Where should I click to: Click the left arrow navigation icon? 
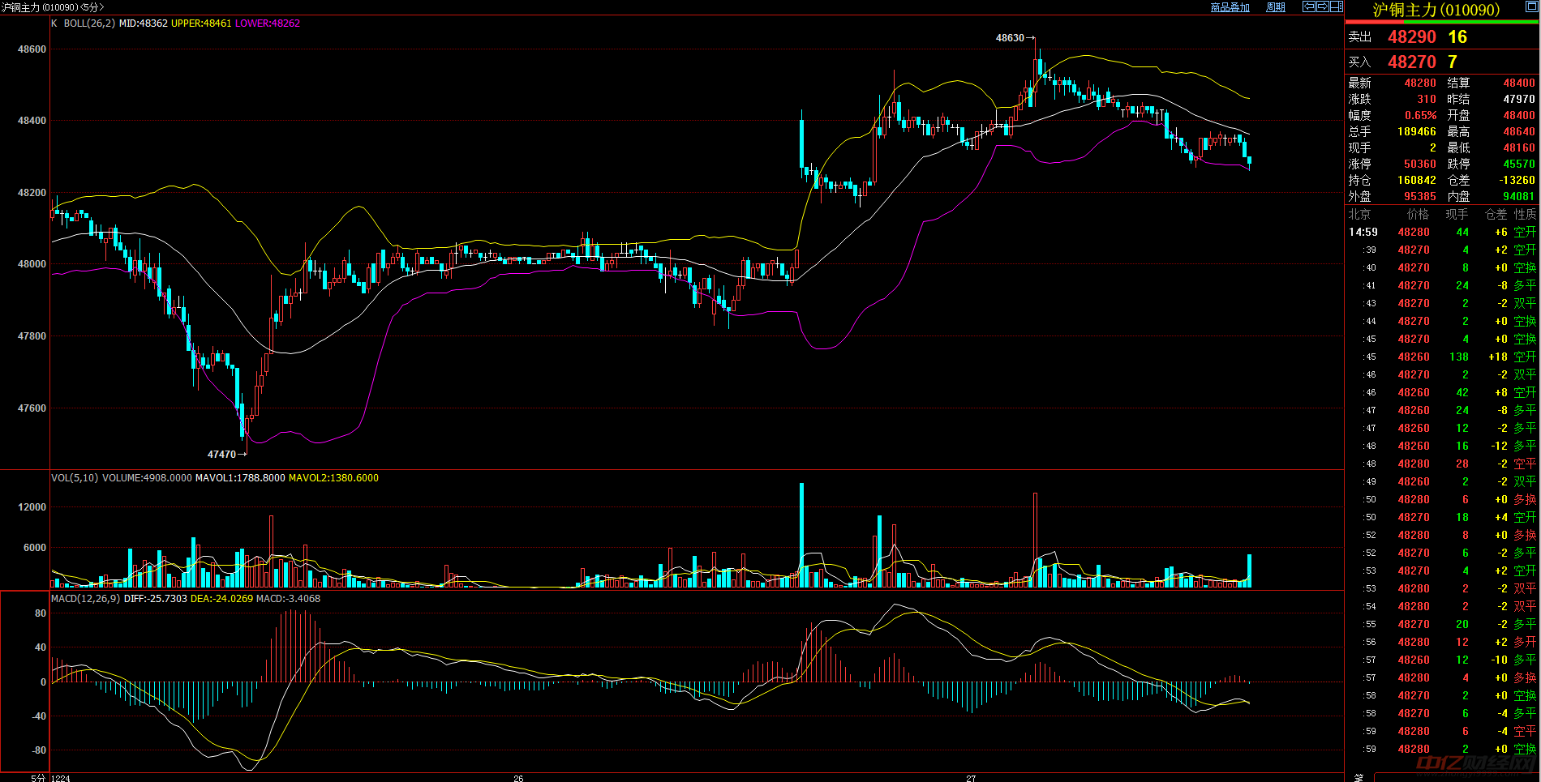pos(1308,6)
